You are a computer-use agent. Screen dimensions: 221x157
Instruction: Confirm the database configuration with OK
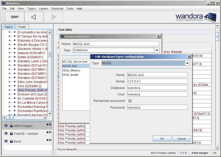click(x=162, y=139)
